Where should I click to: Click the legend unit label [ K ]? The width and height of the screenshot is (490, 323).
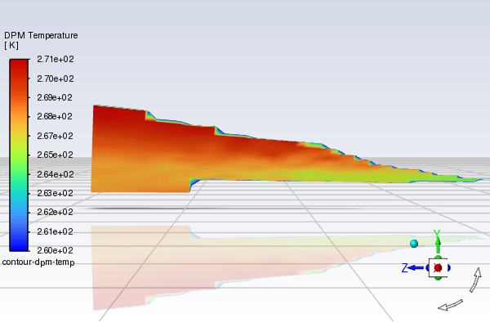click(11, 45)
